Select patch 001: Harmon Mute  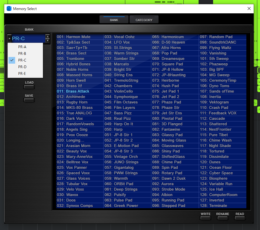[80, 37]
